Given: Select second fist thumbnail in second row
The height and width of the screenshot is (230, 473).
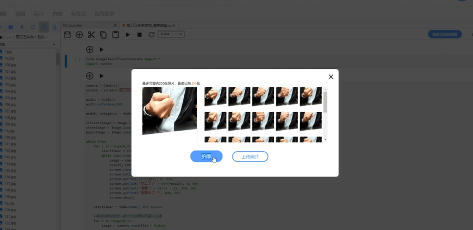Looking at the screenshot, I should (x=239, y=121).
